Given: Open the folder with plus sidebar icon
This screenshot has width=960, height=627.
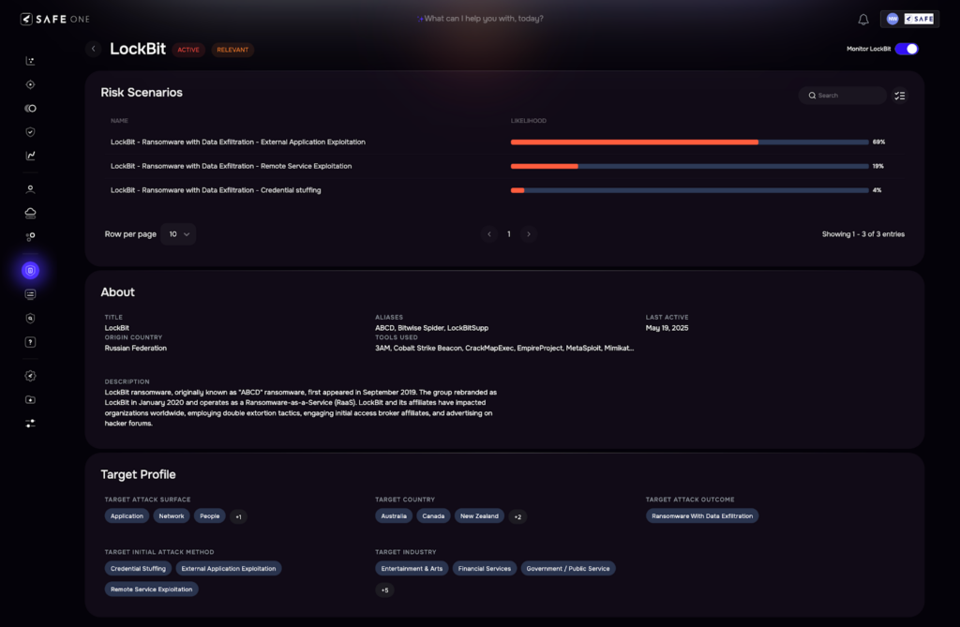Looking at the screenshot, I should point(30,400).
